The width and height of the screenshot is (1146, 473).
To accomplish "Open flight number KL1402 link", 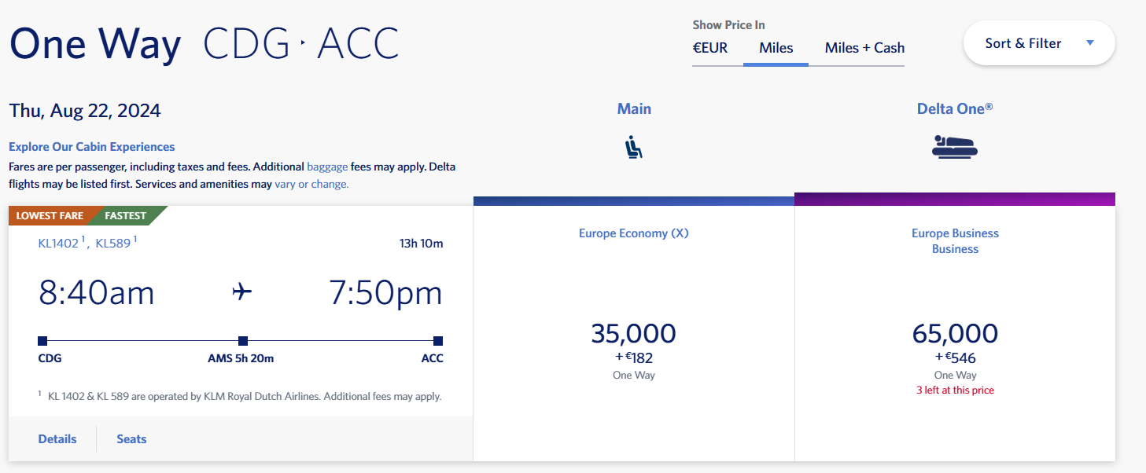I will pos(59,244).
